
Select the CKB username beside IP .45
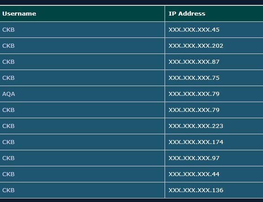pyautogui.click(x=8, y=30)
